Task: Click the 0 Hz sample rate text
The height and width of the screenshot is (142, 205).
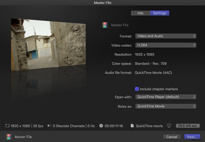Action: click(91, 126)
